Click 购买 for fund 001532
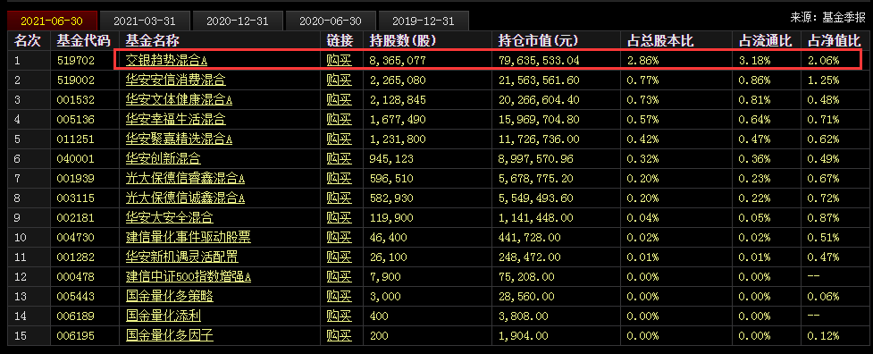The width and height of the screenshot is (873, 354). point(339,100)
